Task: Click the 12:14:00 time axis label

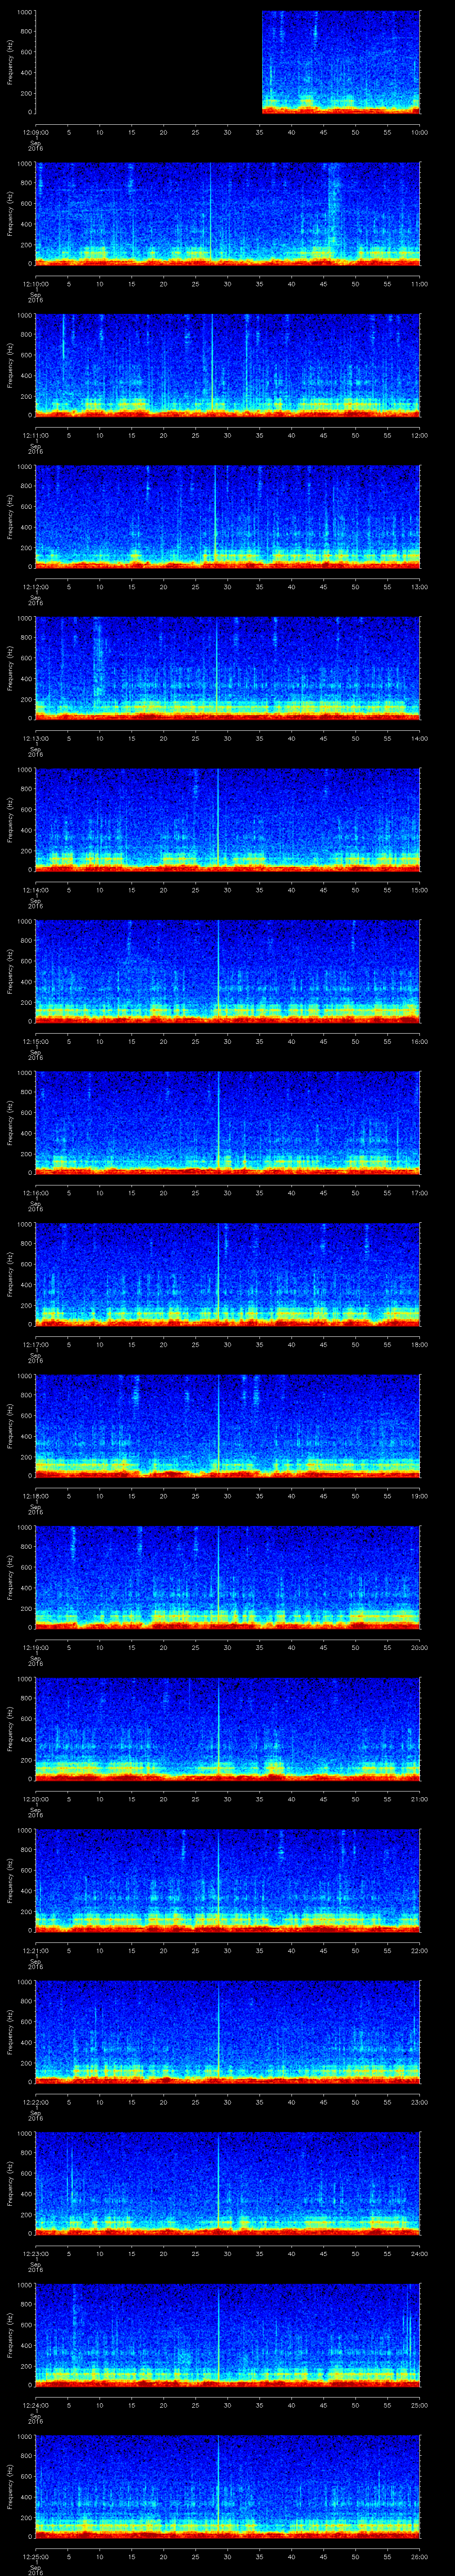Action: point(35,889)
